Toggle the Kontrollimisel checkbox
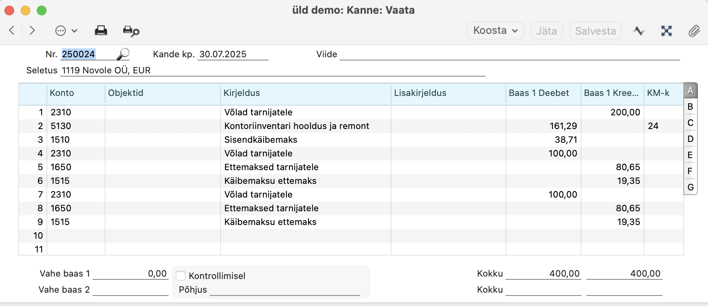Screen dimensions: 708x306 pos(181,276)
